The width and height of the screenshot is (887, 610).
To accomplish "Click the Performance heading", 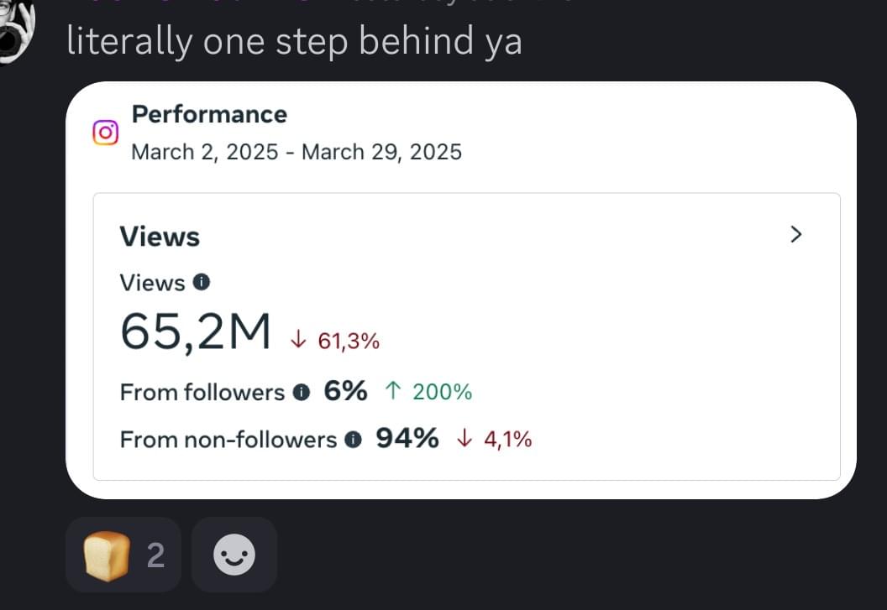I will 209,114.
